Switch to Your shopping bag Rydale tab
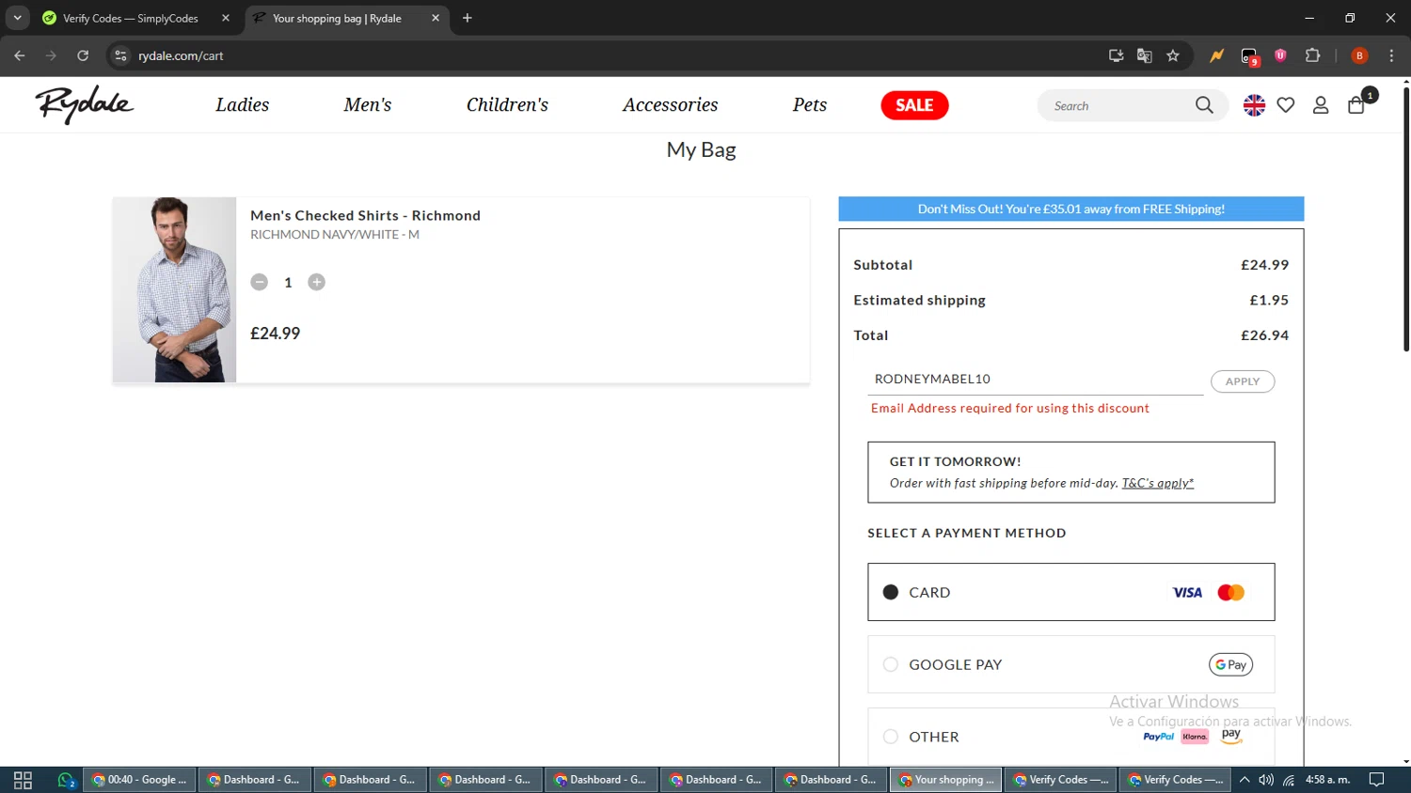1411x793 pixels. [337, 18]
